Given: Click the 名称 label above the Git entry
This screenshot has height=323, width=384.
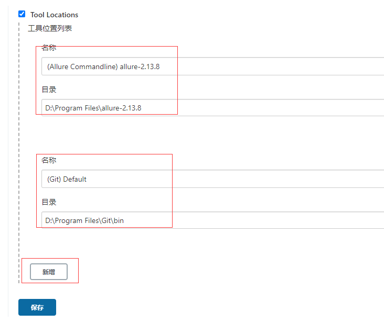Looking at the screenshot, I should (x=49, y=160).
